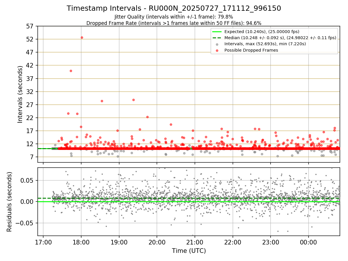Click the x-axis tick label '22:00'

click(233, 242)
